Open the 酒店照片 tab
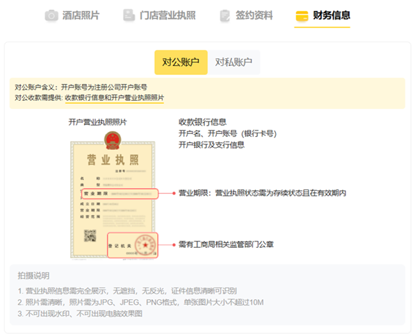Viewport: 417px width, 336px height. [x=81, y=15]
